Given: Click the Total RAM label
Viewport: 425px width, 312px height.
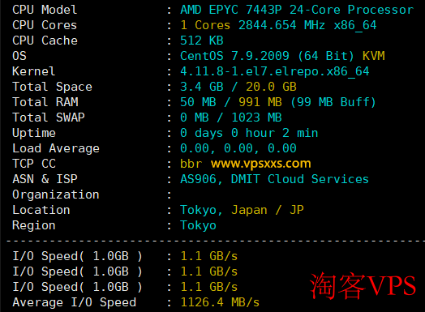Looking at the screenshot, I should (45, 102).
